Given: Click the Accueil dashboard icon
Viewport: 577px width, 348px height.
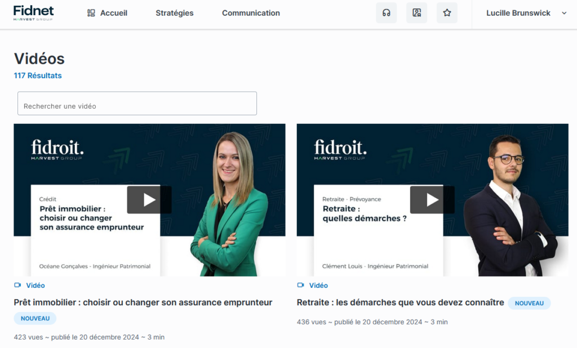Looking at the screenshot, I should click(91, 14).
